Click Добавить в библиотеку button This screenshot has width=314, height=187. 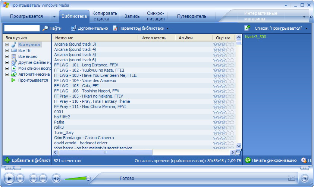pyautogui.click(x=28, y=160)
